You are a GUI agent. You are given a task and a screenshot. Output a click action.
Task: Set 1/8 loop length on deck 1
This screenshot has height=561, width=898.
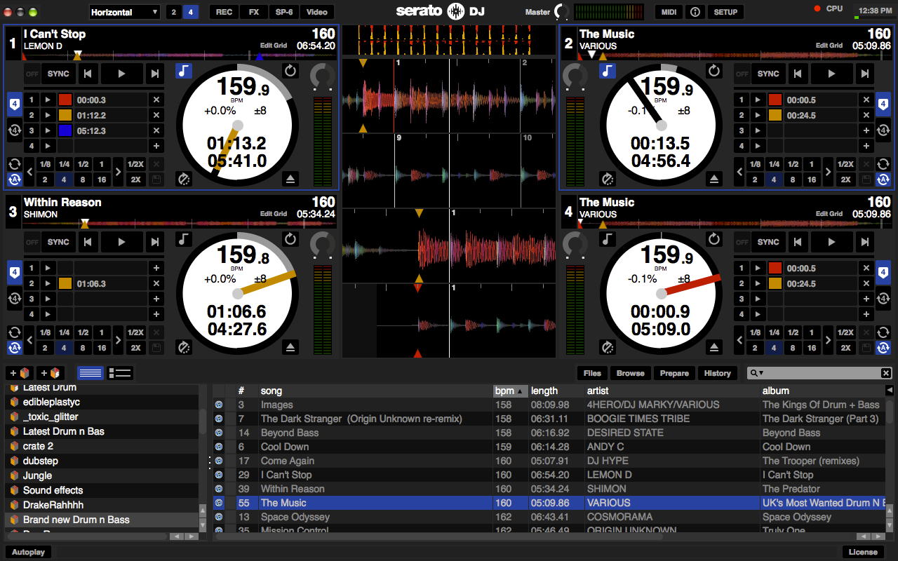pyautogui.click(x=46, y=164)
